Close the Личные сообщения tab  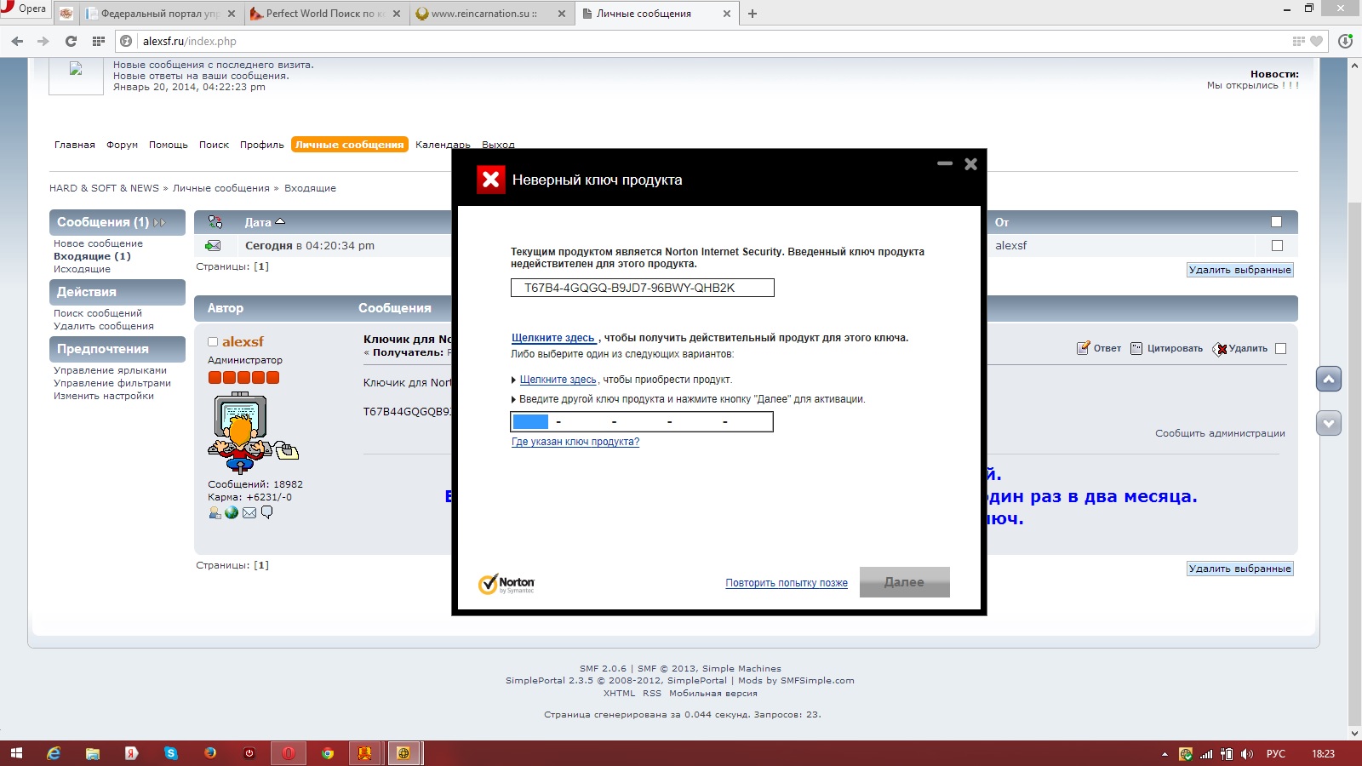pyautogui.click(x=727, y=14)
